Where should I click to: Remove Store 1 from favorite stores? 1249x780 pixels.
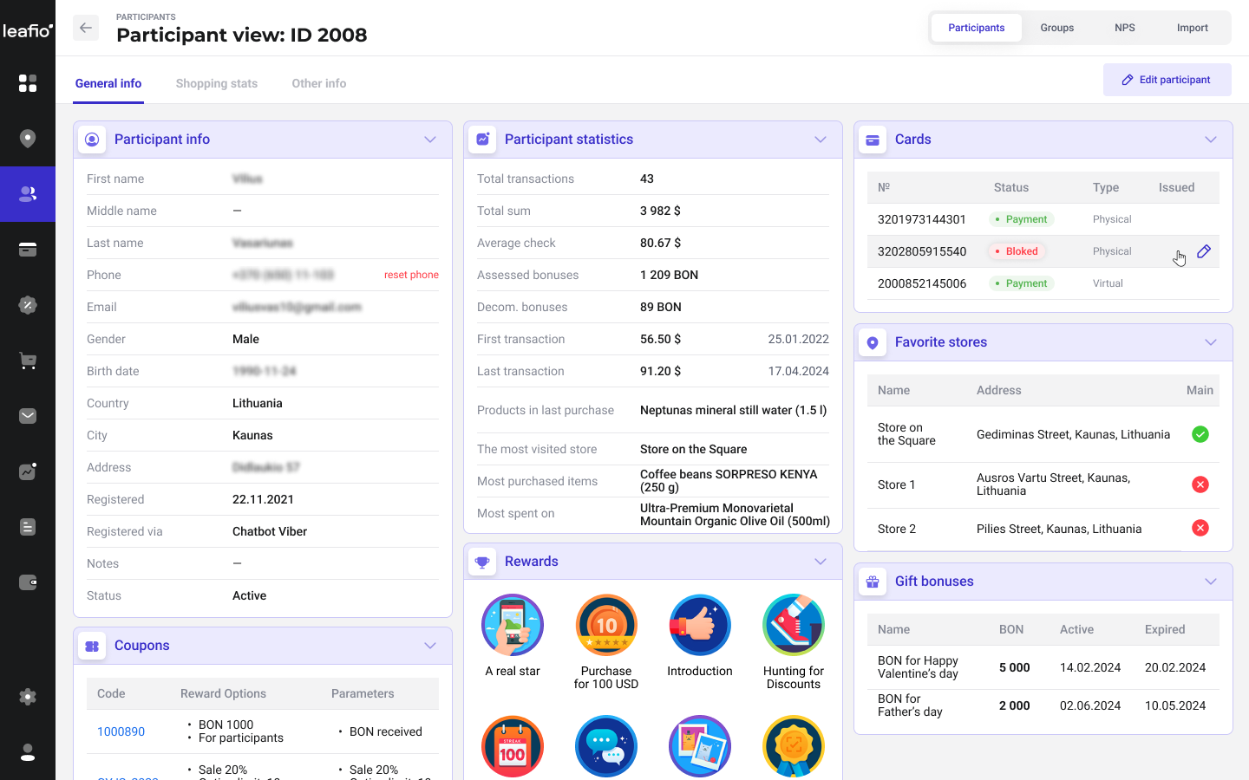[1200, 484]
